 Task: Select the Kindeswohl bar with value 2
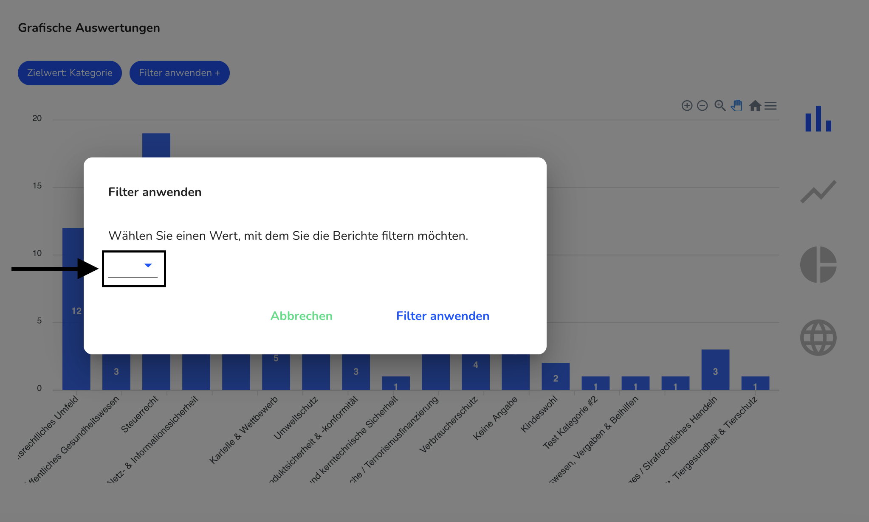[x=556, y=376]
